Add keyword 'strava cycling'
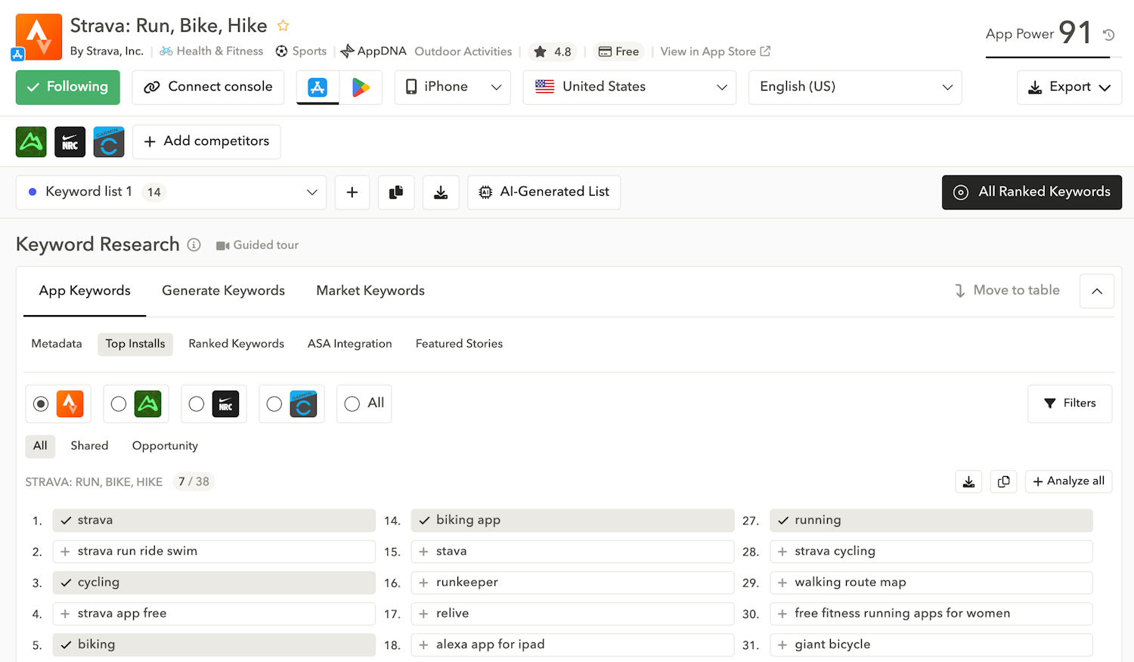Image resolution: width=1134 pixels, height=662 pixels. 931,552
